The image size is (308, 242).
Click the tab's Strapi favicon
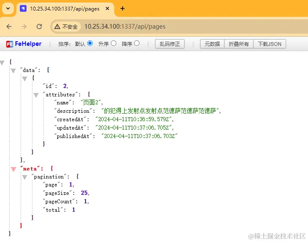pyautogui.click(x=23, y=9)
